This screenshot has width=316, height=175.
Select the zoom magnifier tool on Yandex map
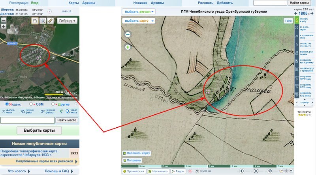point(43,21)
